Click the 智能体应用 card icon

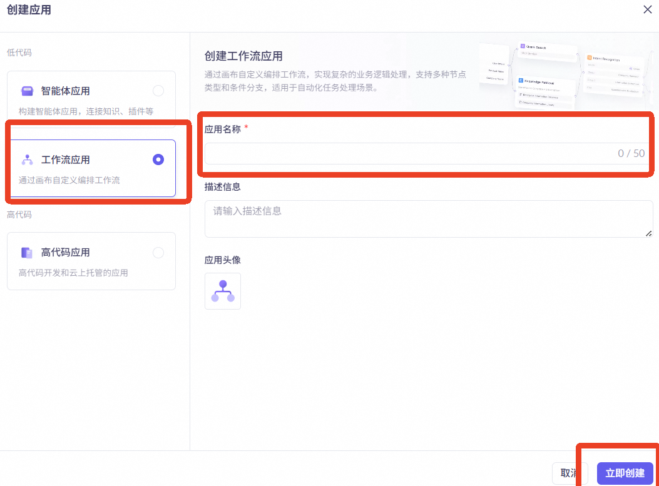[28, 91]
